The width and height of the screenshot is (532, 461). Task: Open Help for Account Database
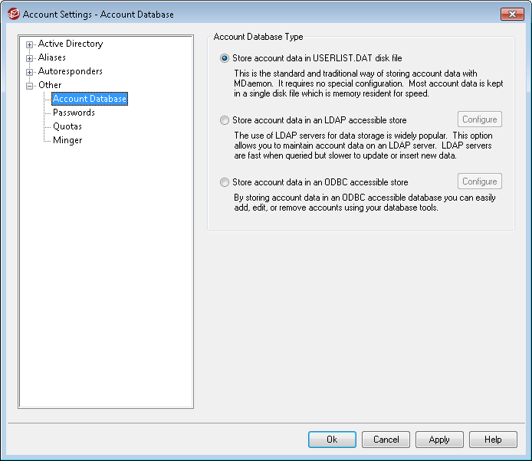click(493, 440)
